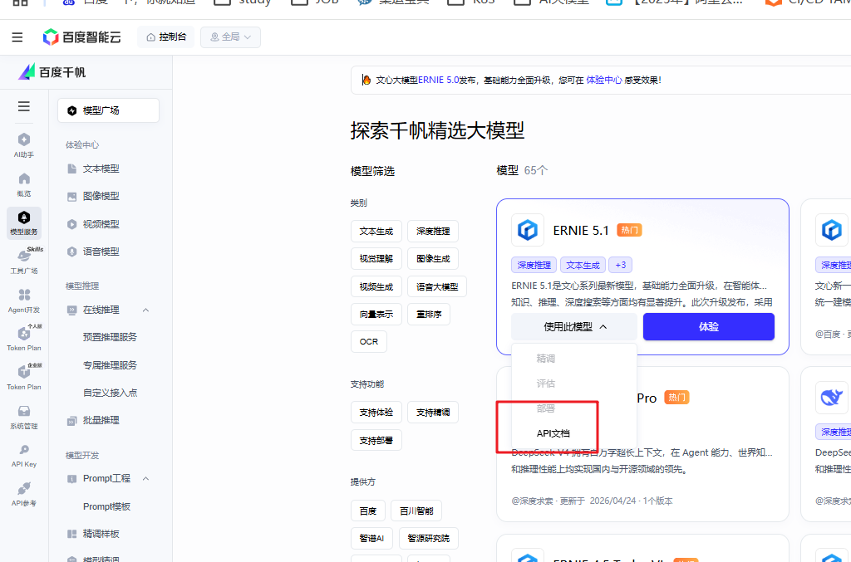Go to 概览 home icon

tap(24, 184)
